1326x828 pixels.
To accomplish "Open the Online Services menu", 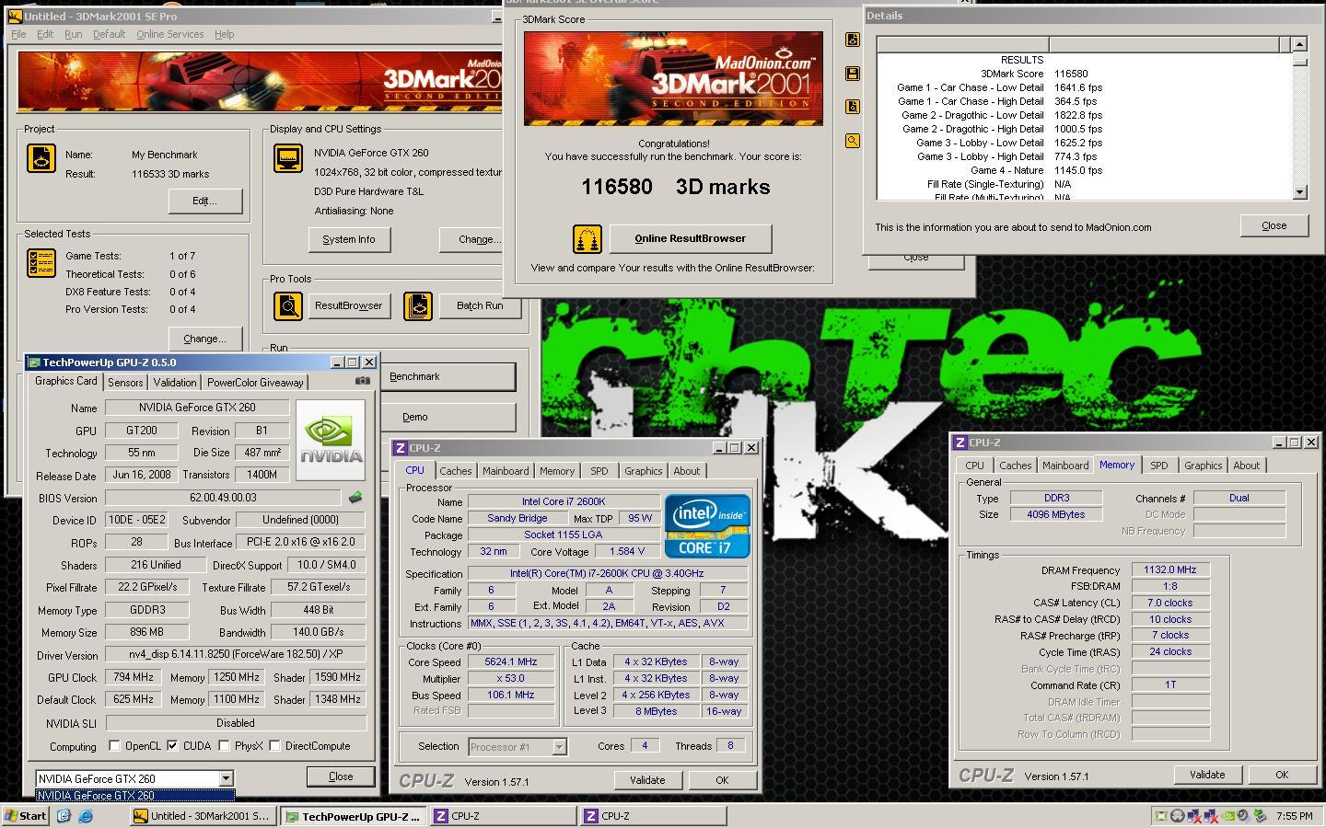I will coord(170,34).
